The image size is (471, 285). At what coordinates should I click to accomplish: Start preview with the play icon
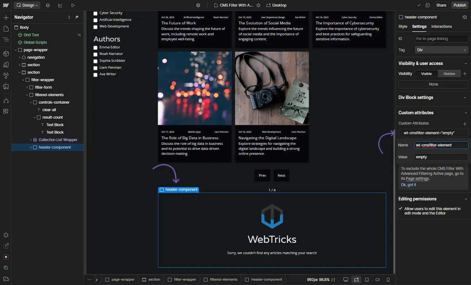[x=73, y=5]
